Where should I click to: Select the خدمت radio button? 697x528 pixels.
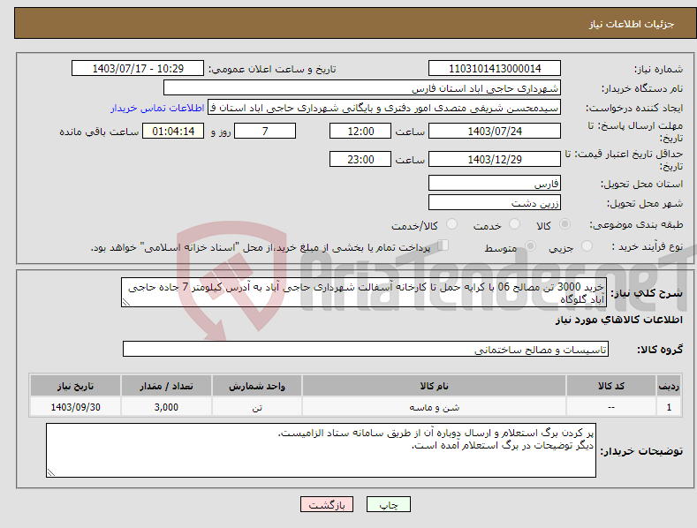coord(514,224)
